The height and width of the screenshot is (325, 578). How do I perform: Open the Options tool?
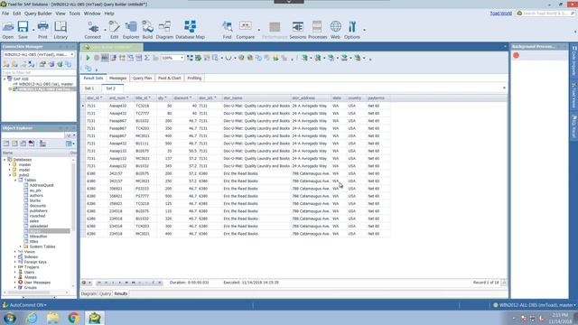[x=352, y=30]
